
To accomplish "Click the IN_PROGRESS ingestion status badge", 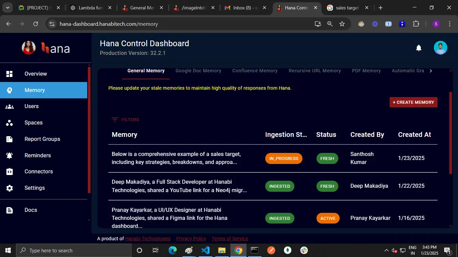I will (284, 159).
